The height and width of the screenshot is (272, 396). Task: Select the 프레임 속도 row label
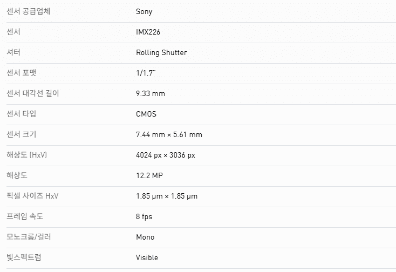click(25, 216)
